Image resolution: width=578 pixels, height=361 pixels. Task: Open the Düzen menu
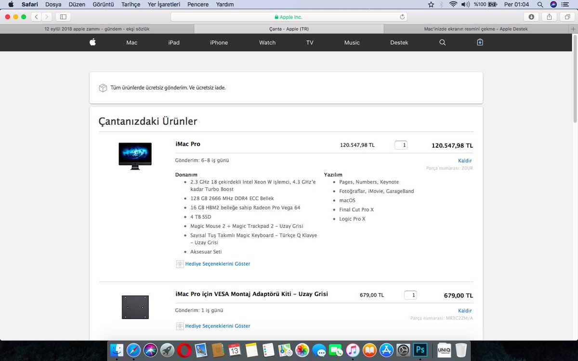(77, 4)
